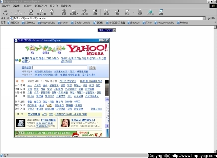
Task: Open the View menu
Action: click(27, 6)
